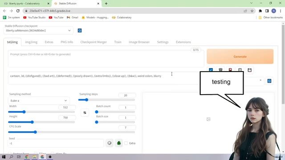Click the Sampling steps value box showing 20
The width and height of the screenshot is (285, 160).
(x=127, y=95)
